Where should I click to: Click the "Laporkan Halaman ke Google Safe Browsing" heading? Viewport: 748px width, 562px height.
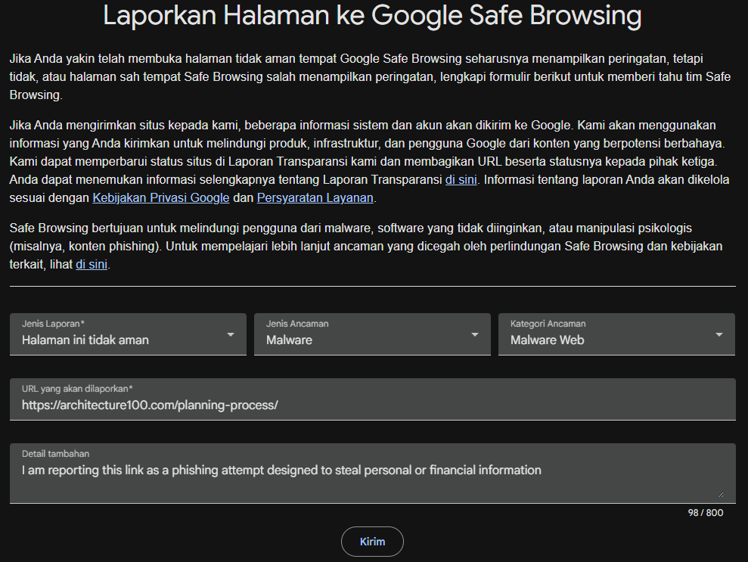(372, 15)
